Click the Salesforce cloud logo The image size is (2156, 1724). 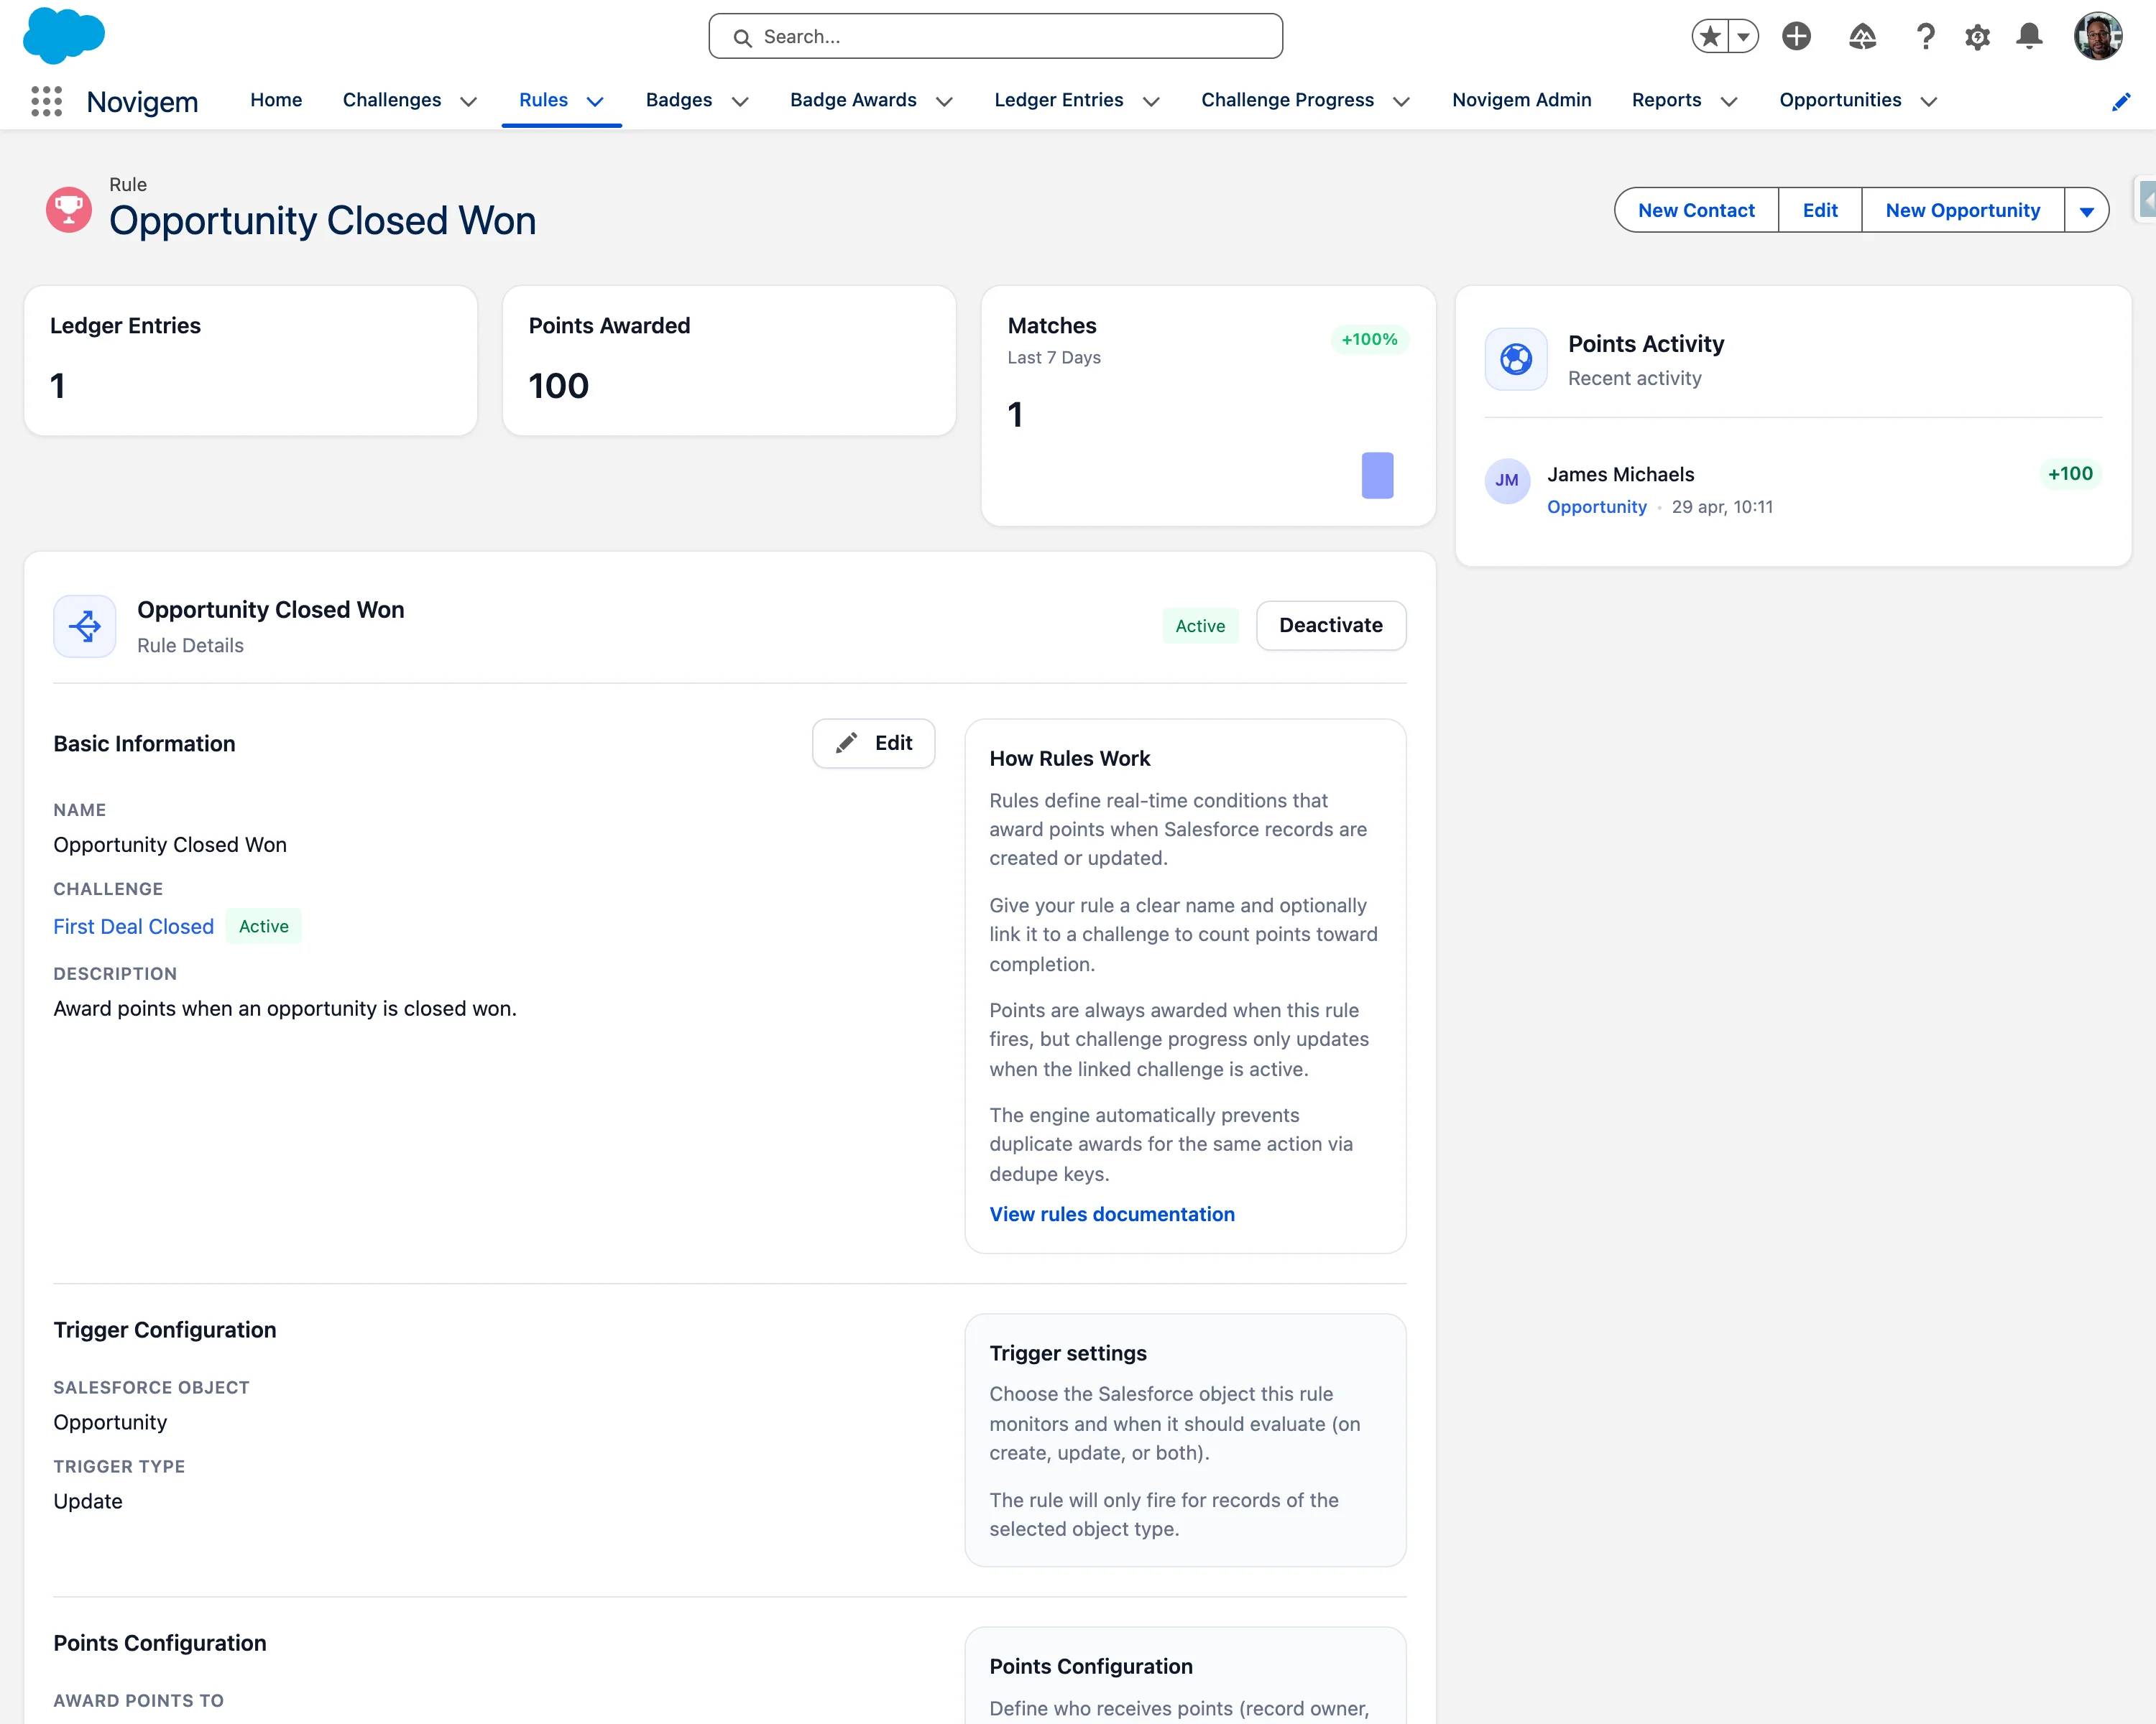[x=63, y=35]
